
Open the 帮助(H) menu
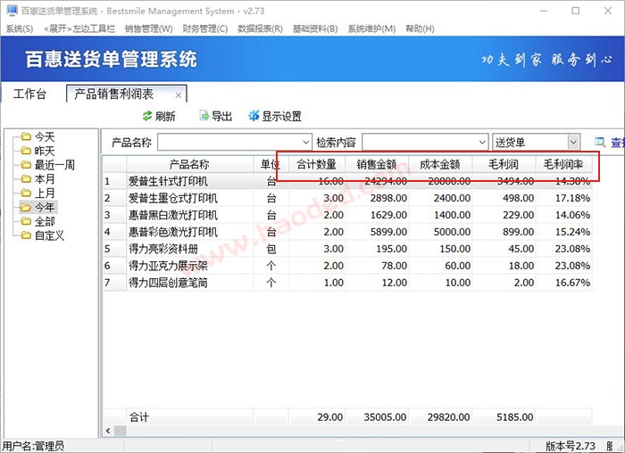420,29
